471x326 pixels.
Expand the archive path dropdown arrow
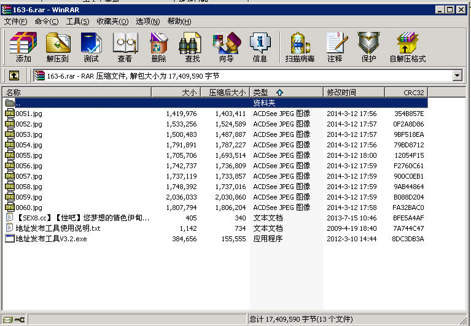[x=457, y=76]
